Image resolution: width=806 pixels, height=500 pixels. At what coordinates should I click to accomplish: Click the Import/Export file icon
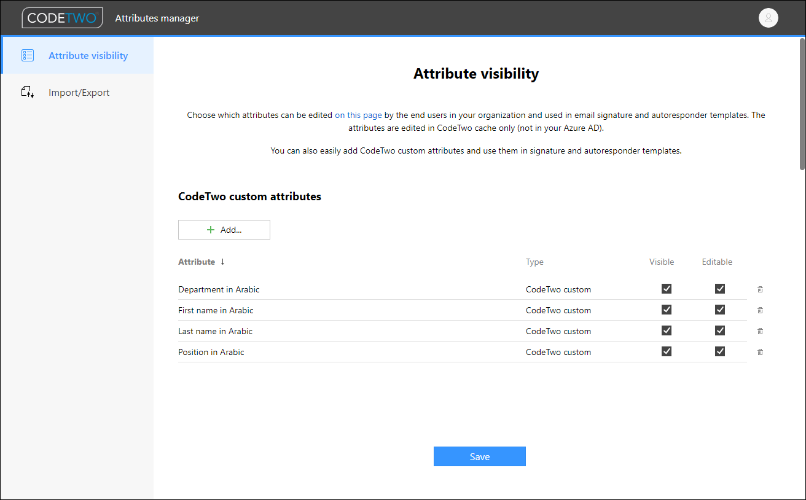(28, 93)
